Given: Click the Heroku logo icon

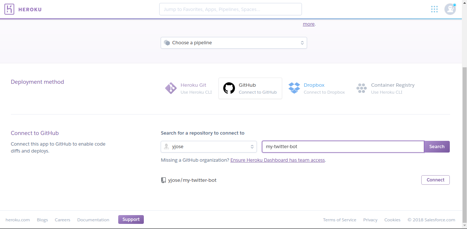Looking at the screenshot, I should point(9,9).
